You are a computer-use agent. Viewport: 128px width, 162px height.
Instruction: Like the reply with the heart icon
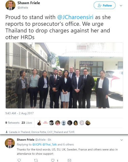coord(53,160)
